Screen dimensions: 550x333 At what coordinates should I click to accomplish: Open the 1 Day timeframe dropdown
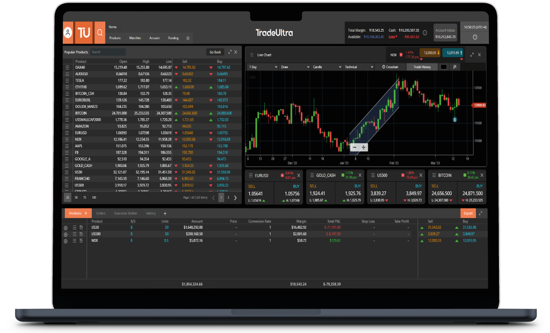(x=263, y=67)
